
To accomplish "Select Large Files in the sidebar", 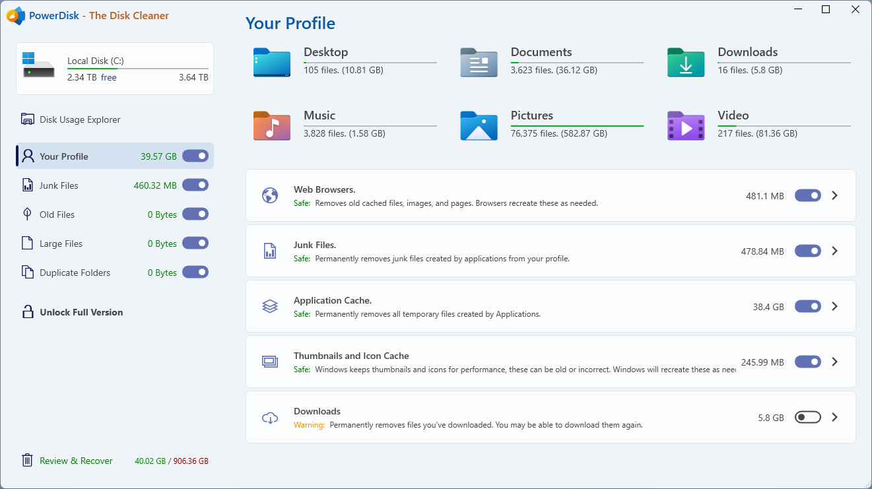I will (61, 244).
